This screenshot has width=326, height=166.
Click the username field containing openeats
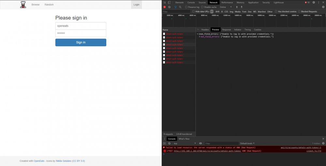(x=81, y=26)
